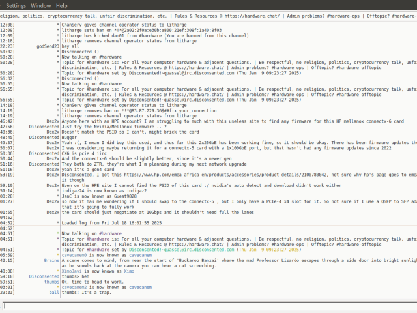Select 'Loaded log from Fri Jul 18' line
The height and width of the screenshot is (313, 417).
point(111,223)
